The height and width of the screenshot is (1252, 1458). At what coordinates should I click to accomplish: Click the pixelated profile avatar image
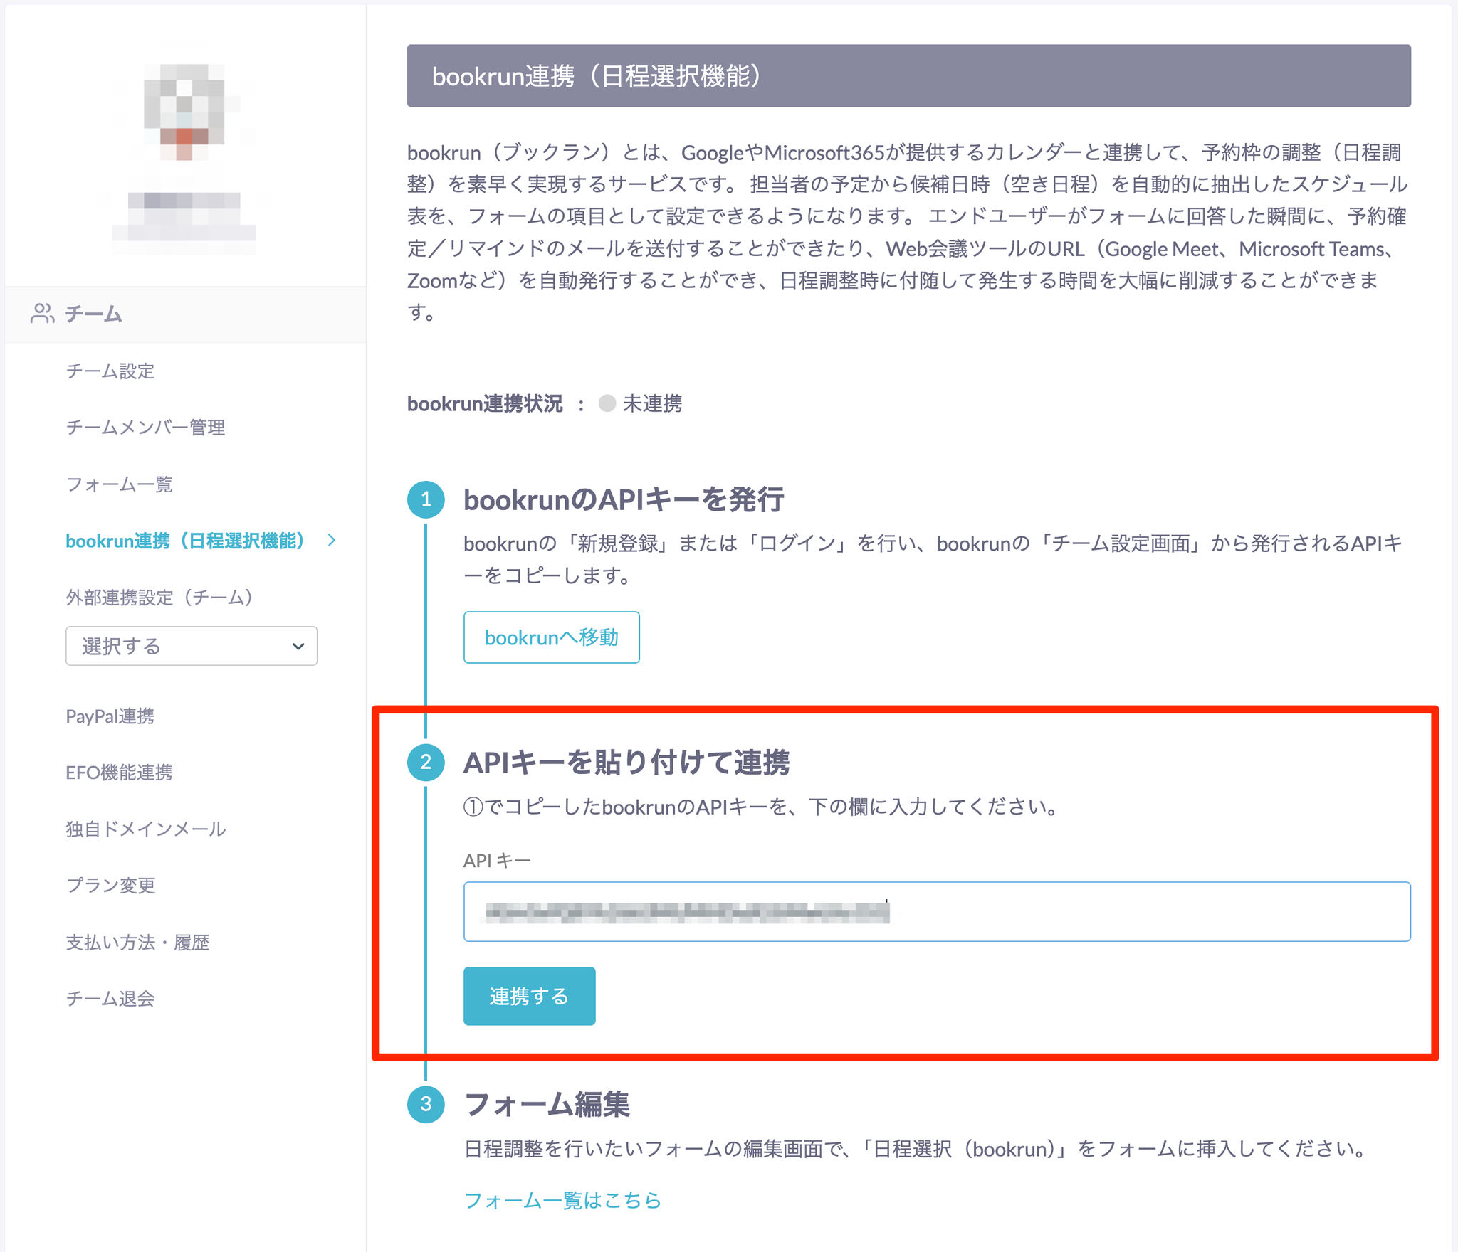(x=184, y=112)
